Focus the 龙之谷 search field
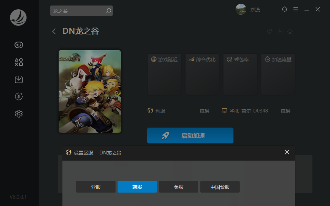330x206 pixels. (81, 11)
